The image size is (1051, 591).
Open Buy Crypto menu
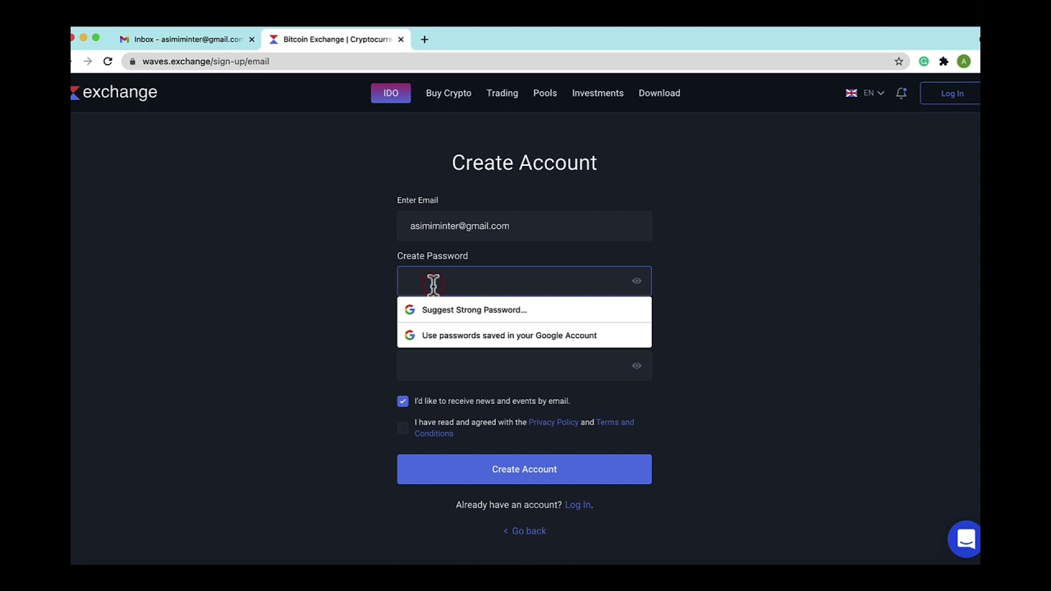tap(448, 94)
